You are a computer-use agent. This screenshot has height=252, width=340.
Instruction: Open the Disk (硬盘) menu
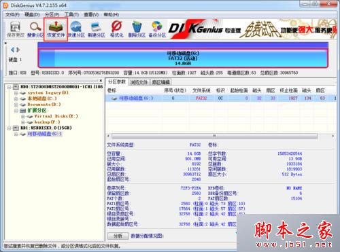32,15
